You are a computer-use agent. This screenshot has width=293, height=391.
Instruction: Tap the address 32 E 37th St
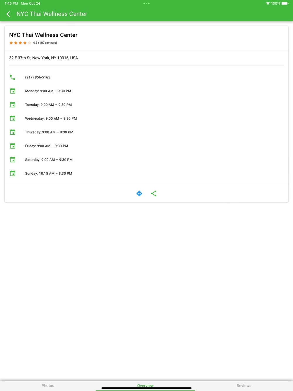coord(43,58)
